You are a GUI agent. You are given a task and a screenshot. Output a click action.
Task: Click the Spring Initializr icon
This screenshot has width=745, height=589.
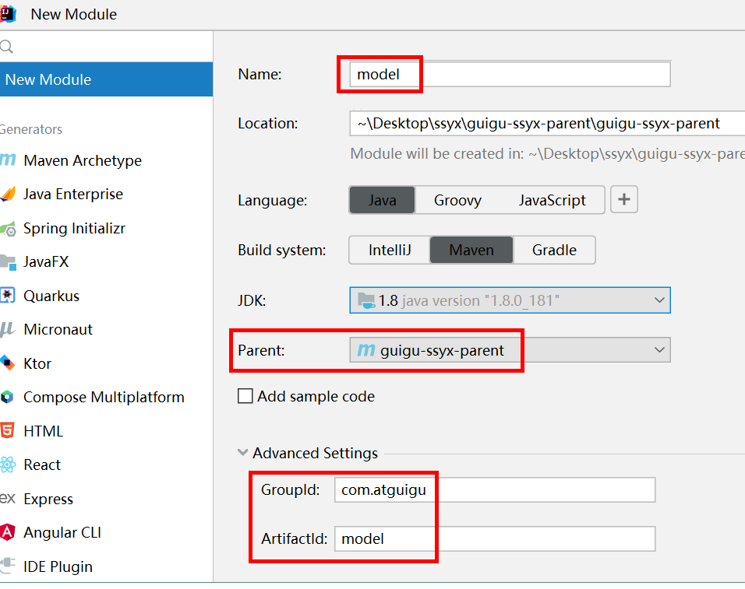click(8, 229)
